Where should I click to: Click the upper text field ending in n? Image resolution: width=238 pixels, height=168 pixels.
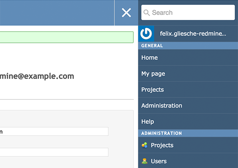pos(54,131)
